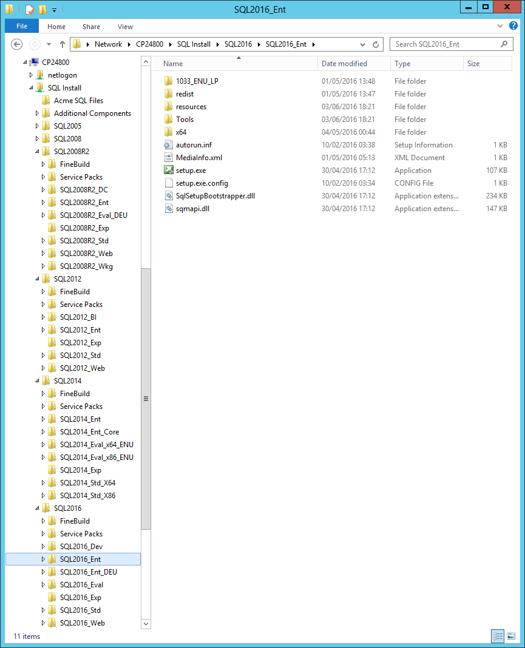The image size is (525, 648).
Task: Sort by Size column header
Action: click(x=487, y=64)
